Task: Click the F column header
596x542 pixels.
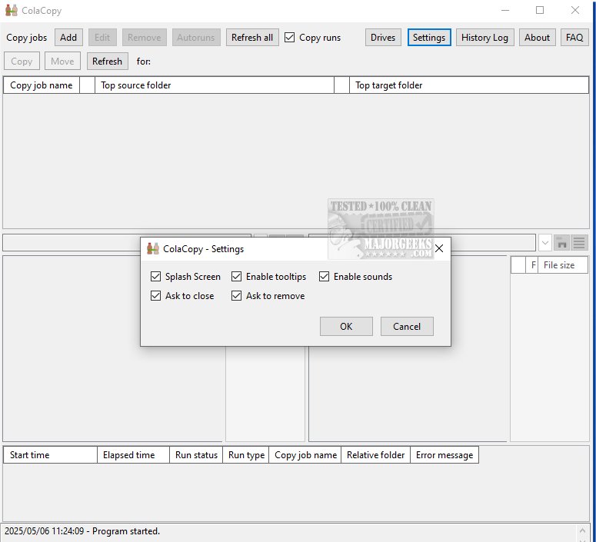Action: (533, 265)
